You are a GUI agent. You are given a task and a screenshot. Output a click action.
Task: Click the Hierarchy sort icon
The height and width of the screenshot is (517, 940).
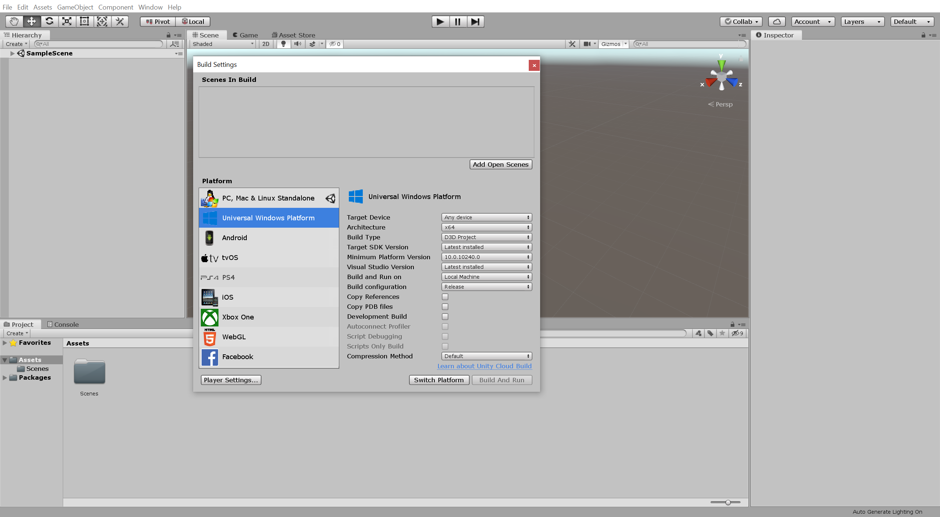click(175, 44)
